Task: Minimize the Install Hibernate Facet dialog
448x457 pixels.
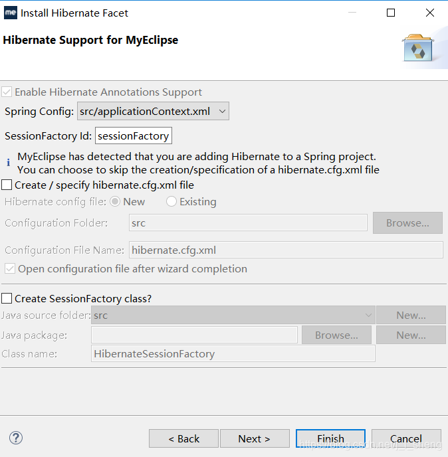Action: tap(352, 13)
